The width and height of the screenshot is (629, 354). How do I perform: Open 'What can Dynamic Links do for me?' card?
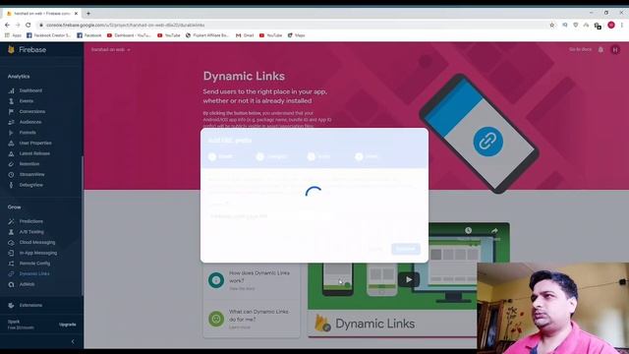point(252,319)
